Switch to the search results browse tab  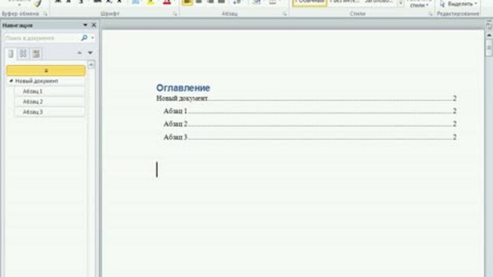[36, 54]
